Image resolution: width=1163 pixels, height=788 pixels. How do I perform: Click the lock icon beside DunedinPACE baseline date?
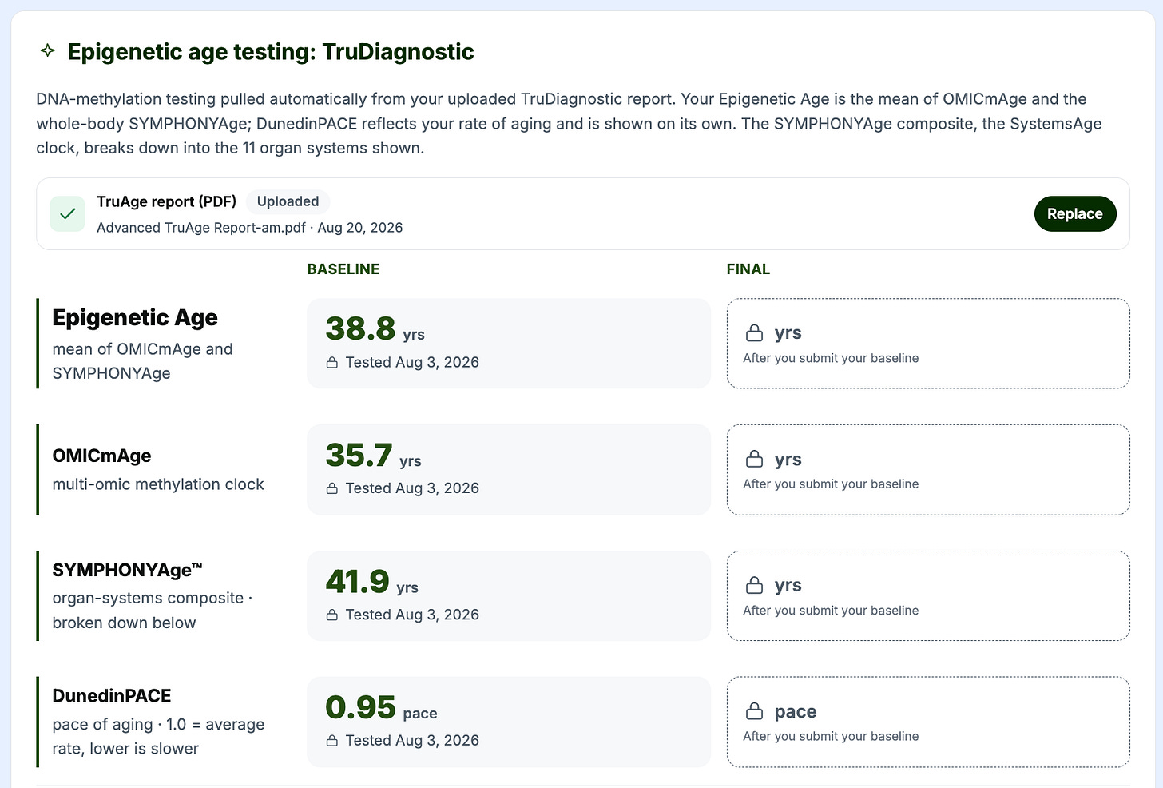click(x=332, y=741)
